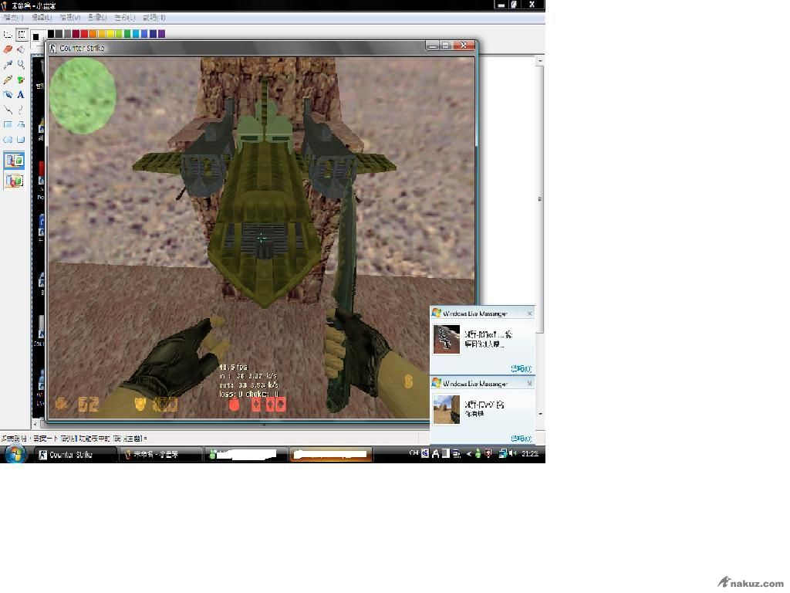Pick the Curve tool
The height and width of the screenshot is (593, 790).
21,110
